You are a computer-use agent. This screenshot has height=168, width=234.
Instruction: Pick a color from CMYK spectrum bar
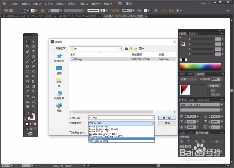pos(201,67)
